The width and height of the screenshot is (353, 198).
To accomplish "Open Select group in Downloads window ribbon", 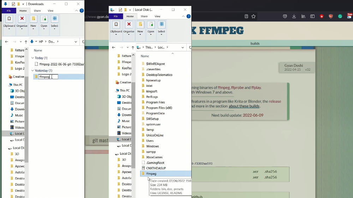I will (x=54, y=23).
